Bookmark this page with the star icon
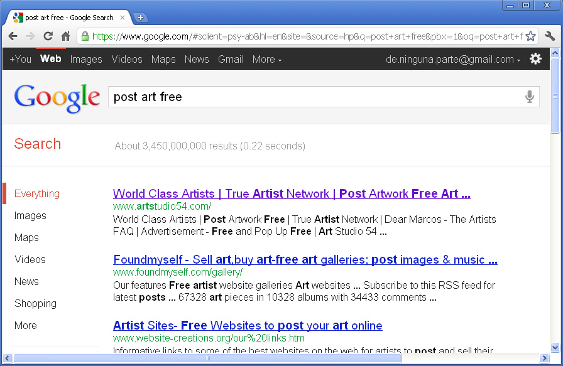This screenshot has height=366, width=563. coord(530,36)
